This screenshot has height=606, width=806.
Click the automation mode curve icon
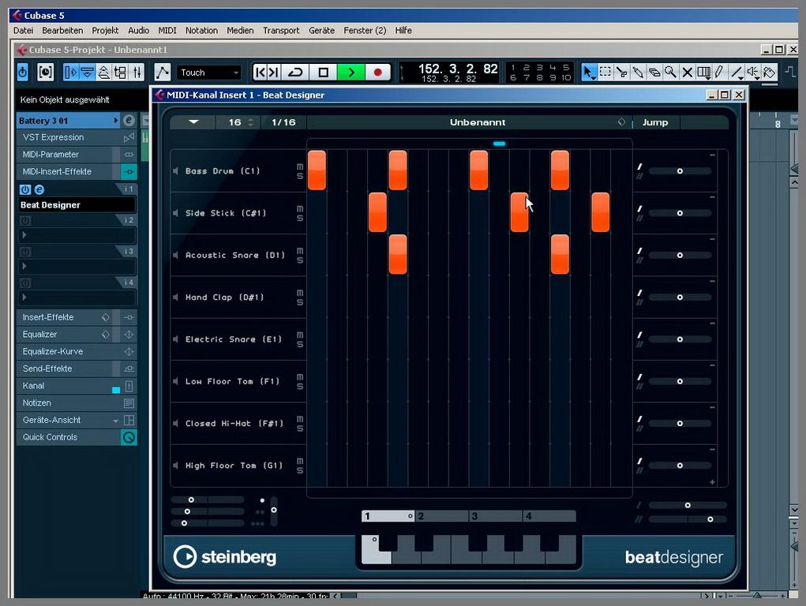[x=163, y=73]
